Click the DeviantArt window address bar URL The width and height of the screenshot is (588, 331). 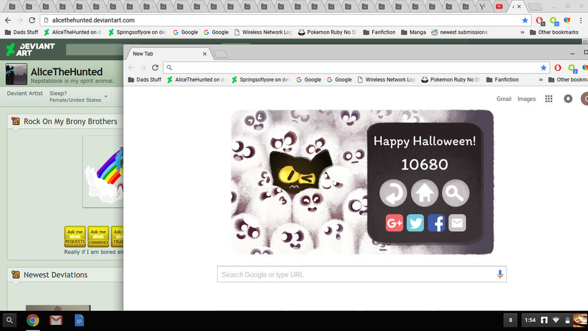(x=94, y=20)
